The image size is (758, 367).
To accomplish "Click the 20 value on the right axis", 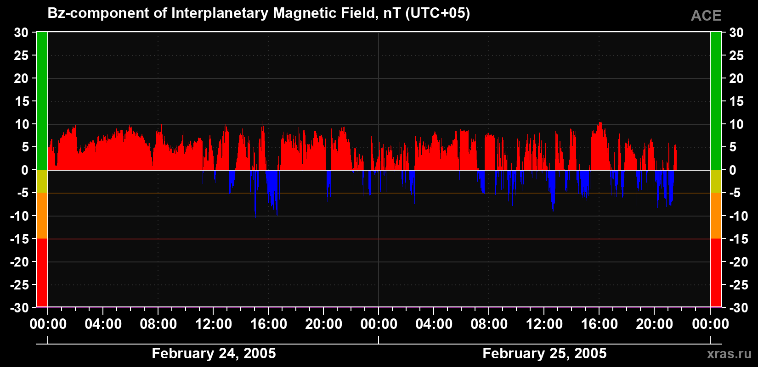I will click(x=736, y=78).
